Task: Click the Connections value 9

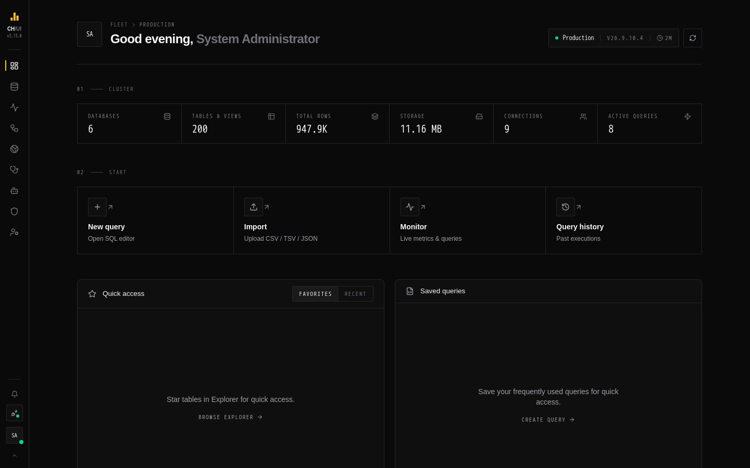Action: (507, 129)
